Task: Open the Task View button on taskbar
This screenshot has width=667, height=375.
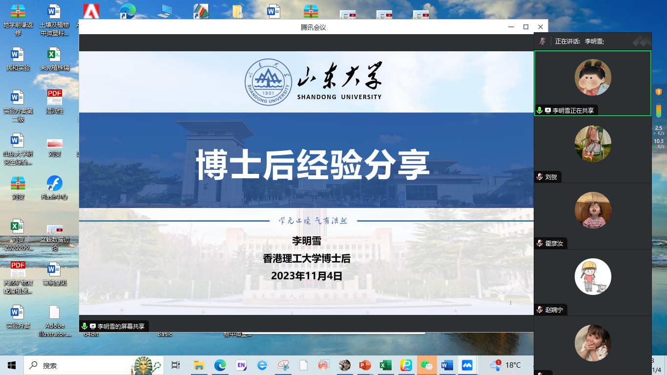Action: click(176, 365)
